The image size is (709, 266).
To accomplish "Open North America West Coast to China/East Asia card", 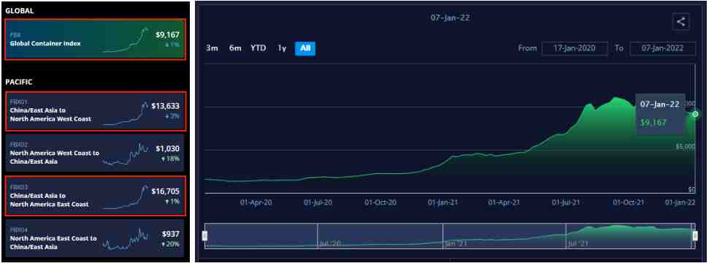I will point(95,153).
